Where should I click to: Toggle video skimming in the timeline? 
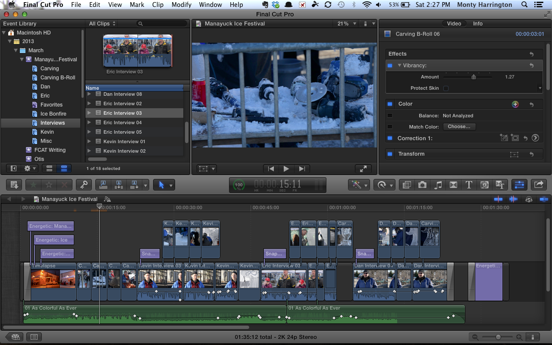click(499, 199)
